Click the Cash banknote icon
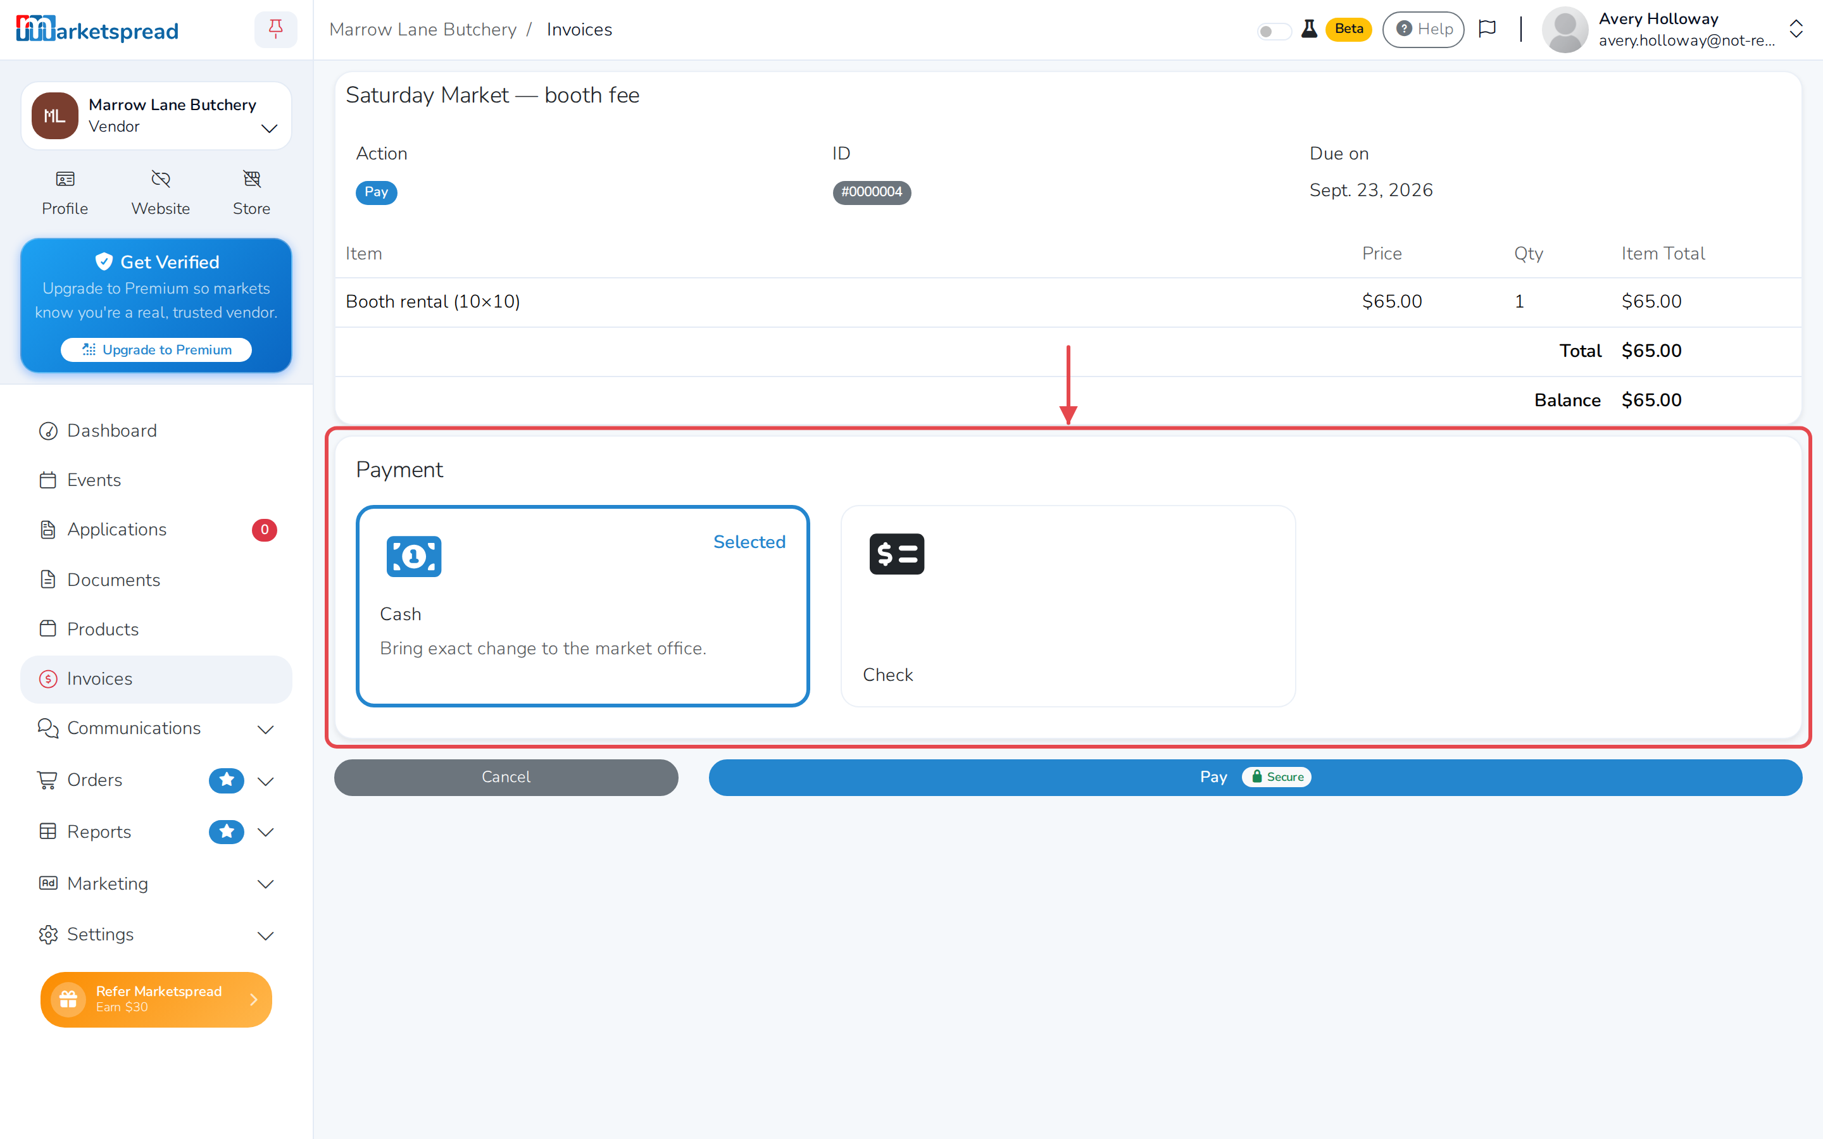Screen dimensions: 1823x1139 point(413,557)
